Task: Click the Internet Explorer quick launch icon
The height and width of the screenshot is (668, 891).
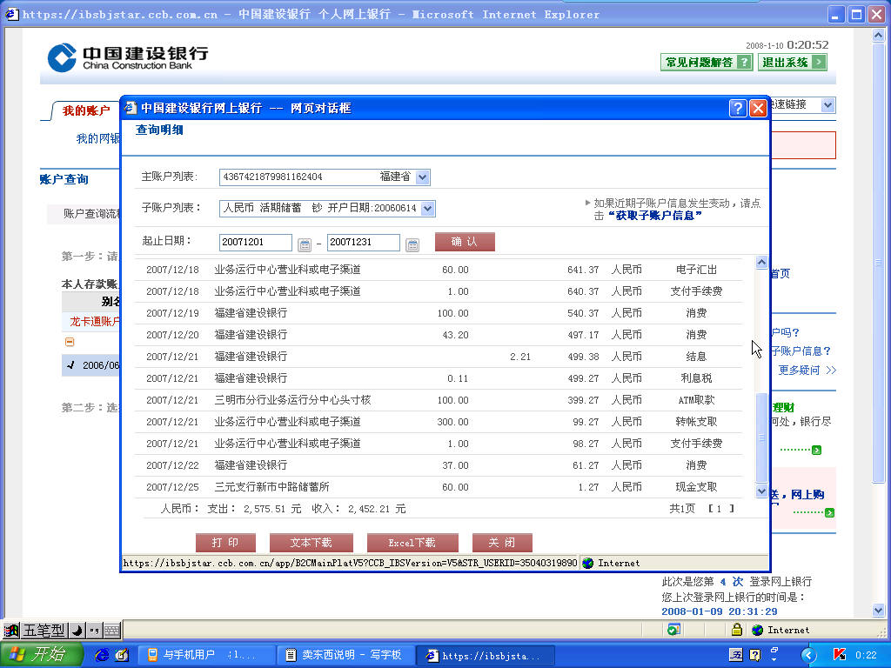Action: [x=102, y=655]
